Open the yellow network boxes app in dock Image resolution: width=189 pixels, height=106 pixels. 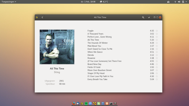[x=94, y=103]
